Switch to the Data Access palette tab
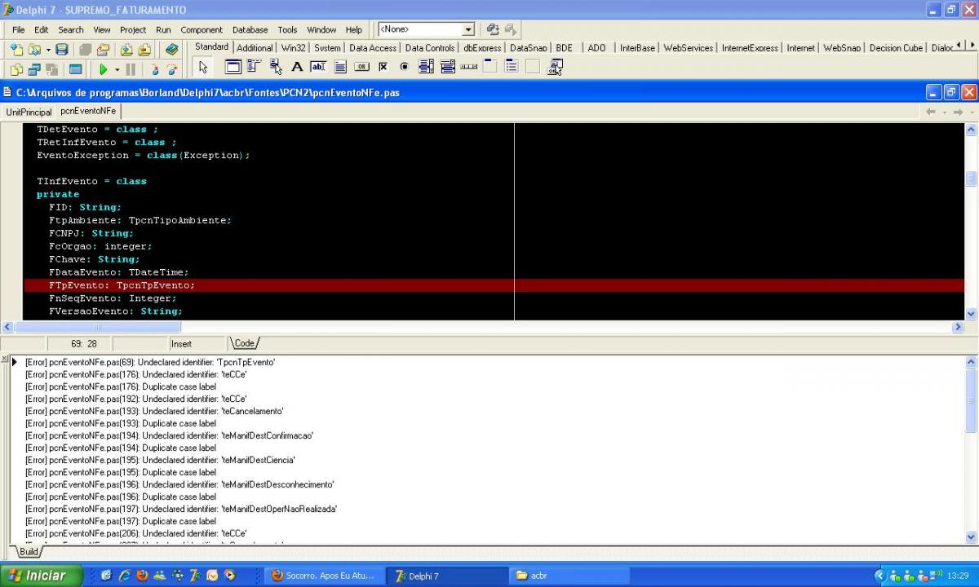979x587 pixels. [x=373, y=48]
